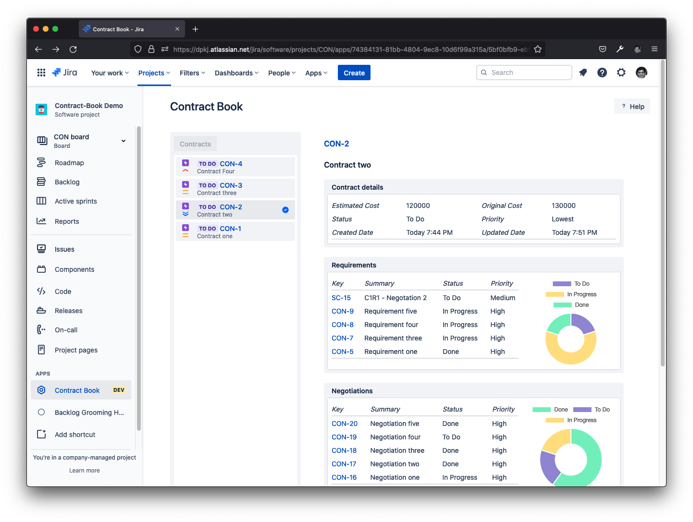Click the Jira logo
Image resolution: width=693 pixels, height=522 pixels.
tap(64, 73)
